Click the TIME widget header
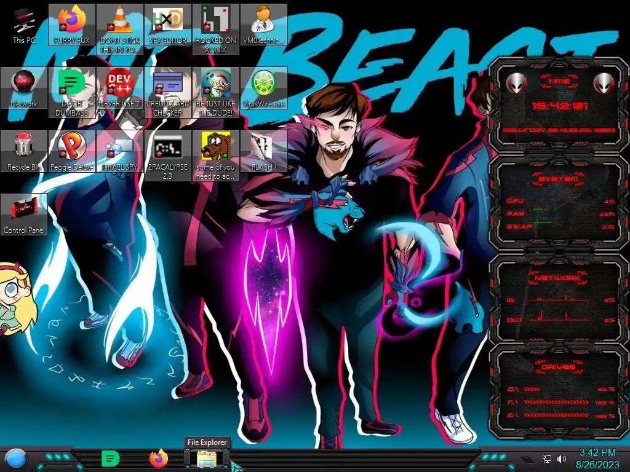This screenshot has height=472, width=630. 559,82
